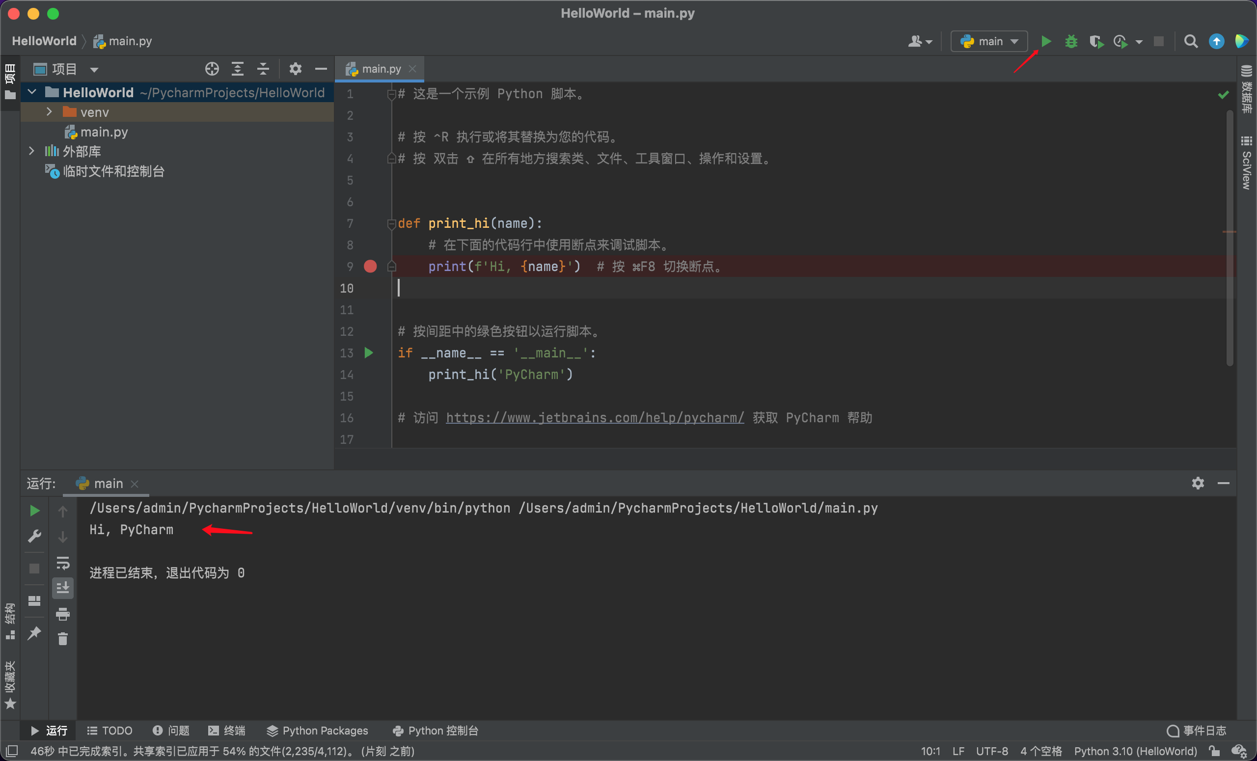Image resolution: width=1257 pixels, height=761 pixels.
Task: Open Python Packages tool window tab
Action: point(317,731)
